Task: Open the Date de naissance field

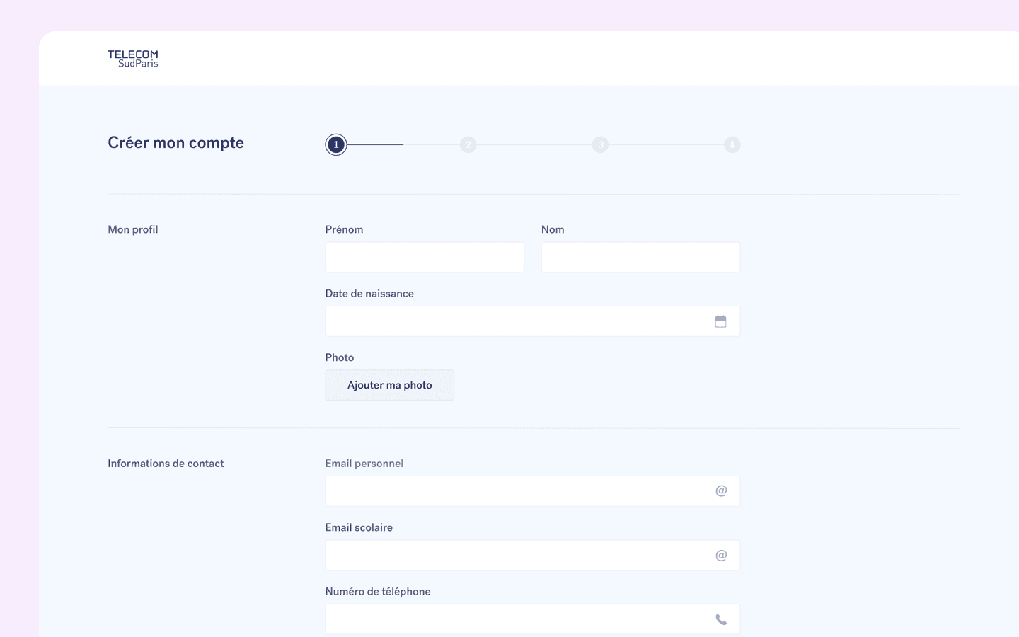Action: [x=517, y=321]
